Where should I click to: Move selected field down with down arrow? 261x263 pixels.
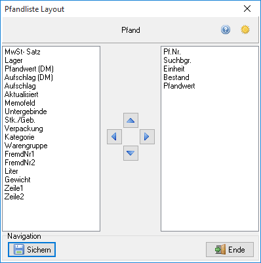pyautogui.click(x=130, y=153)
